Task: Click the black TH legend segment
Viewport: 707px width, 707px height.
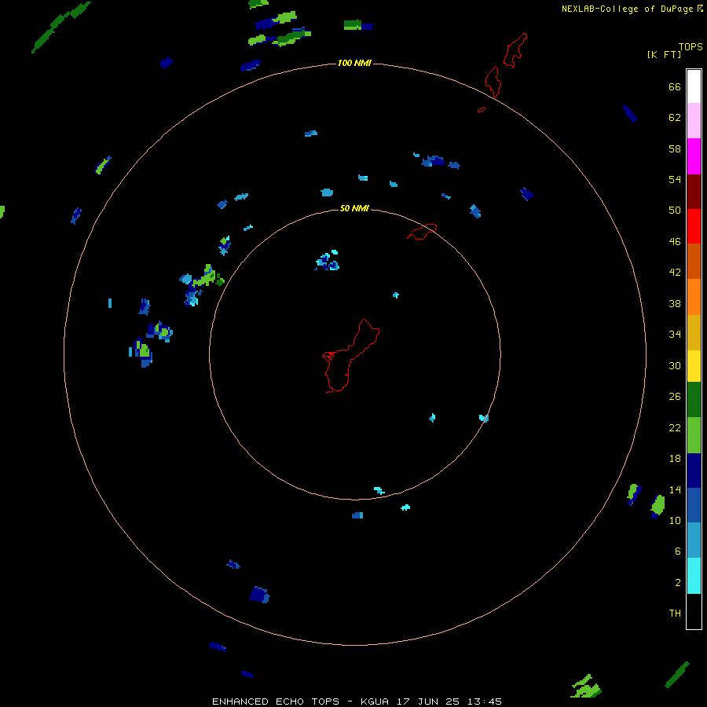Action: [694, 611]
